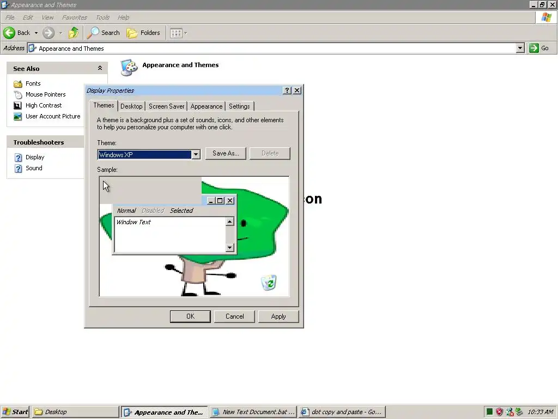Switch to dot copy and paste taskbar button

342,412
